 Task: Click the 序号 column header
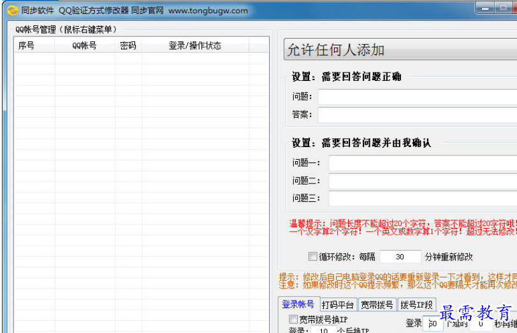point(34,45)
